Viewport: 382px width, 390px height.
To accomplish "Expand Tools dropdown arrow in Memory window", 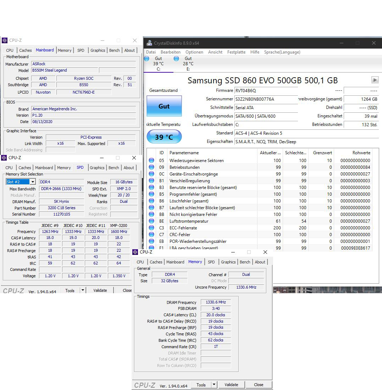I will (214, 385).
